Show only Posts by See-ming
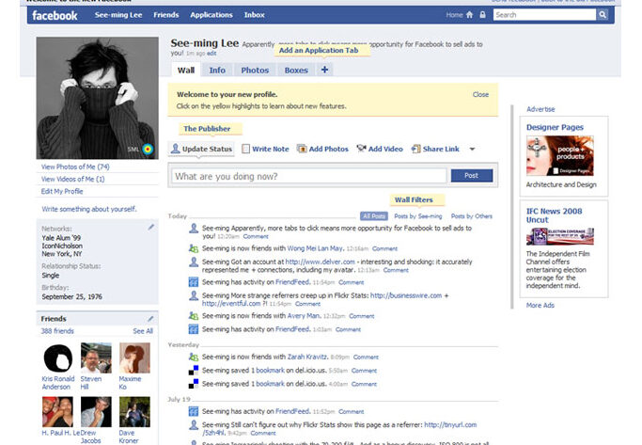642x445 pixels. coord(417,216)
